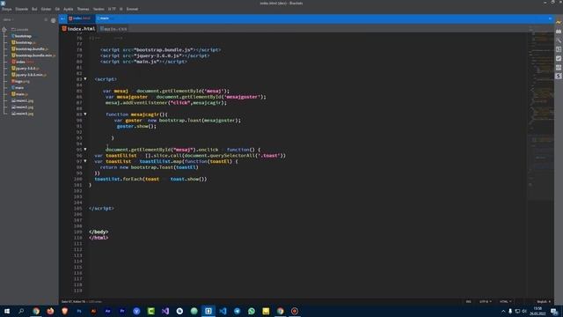Switch to the index.html document tab
This screenshot has height=317, width=563.
[x=78, y=29]
